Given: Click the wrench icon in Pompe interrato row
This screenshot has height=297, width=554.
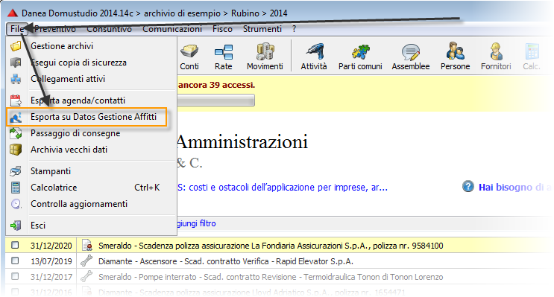Looking at the screenshot, I should pyautogui.click(x=86, y=276).
